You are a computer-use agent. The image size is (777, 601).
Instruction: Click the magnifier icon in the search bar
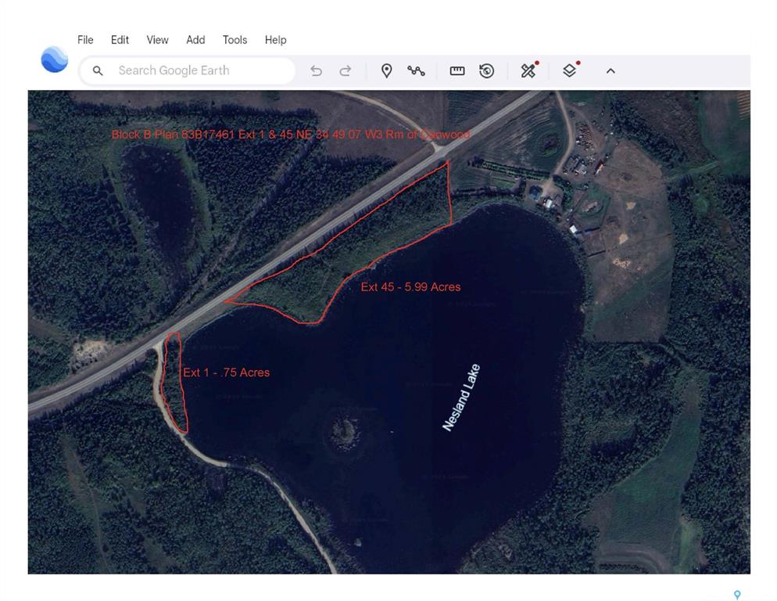[x=98, y=70]
